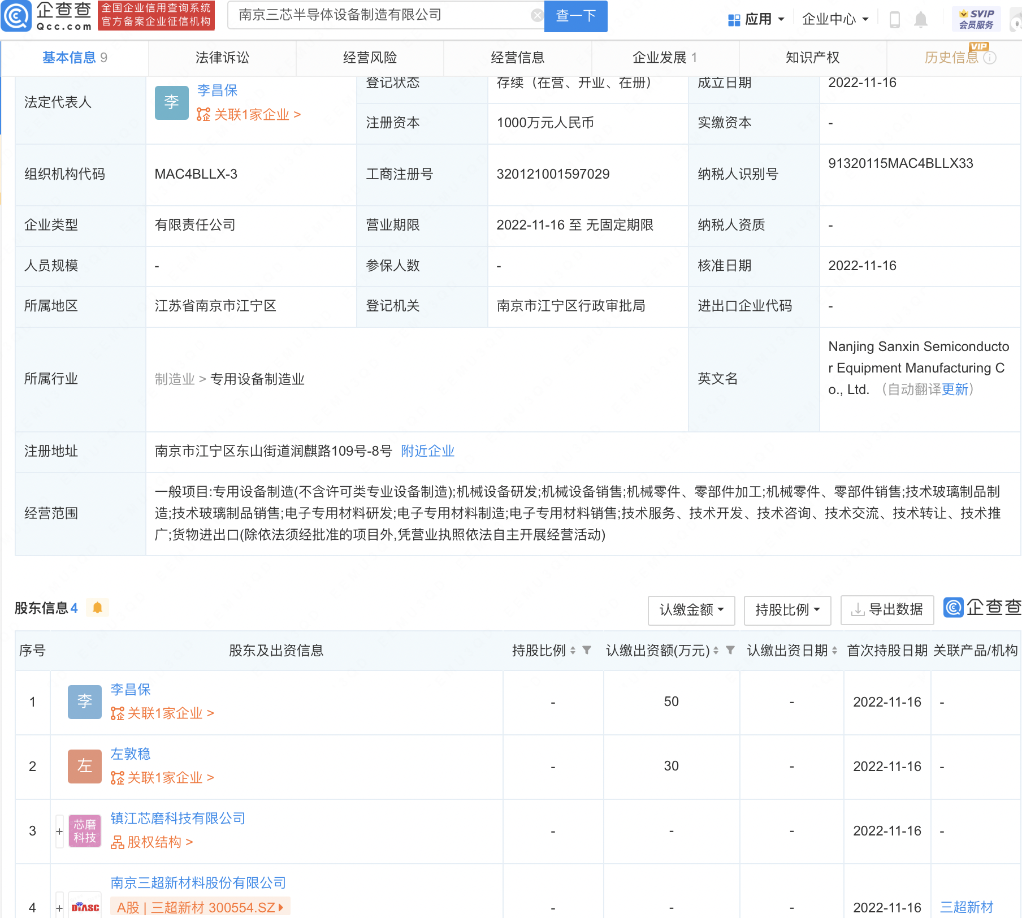Expand row 4 南京三超新材料 with plus
1022x918 pixels.
click(59, 908)
